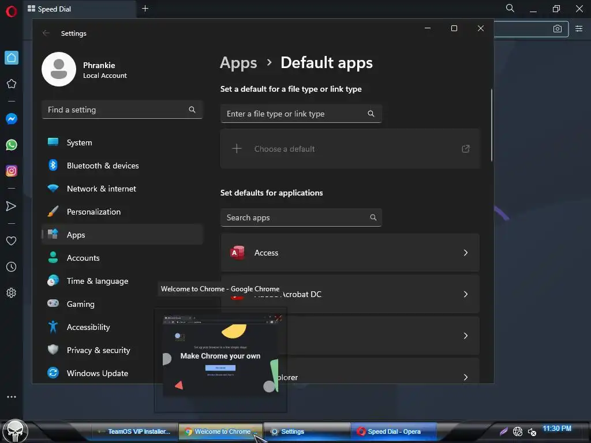Open Opera easy setup sliders icon
This screenshot has width=591, height=443.
(579, 29)
